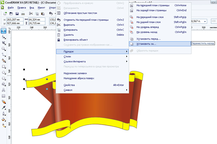The image size is (217, 144).
Task: Choose Отменить На передний план страницы
Action: click(92, 20)
